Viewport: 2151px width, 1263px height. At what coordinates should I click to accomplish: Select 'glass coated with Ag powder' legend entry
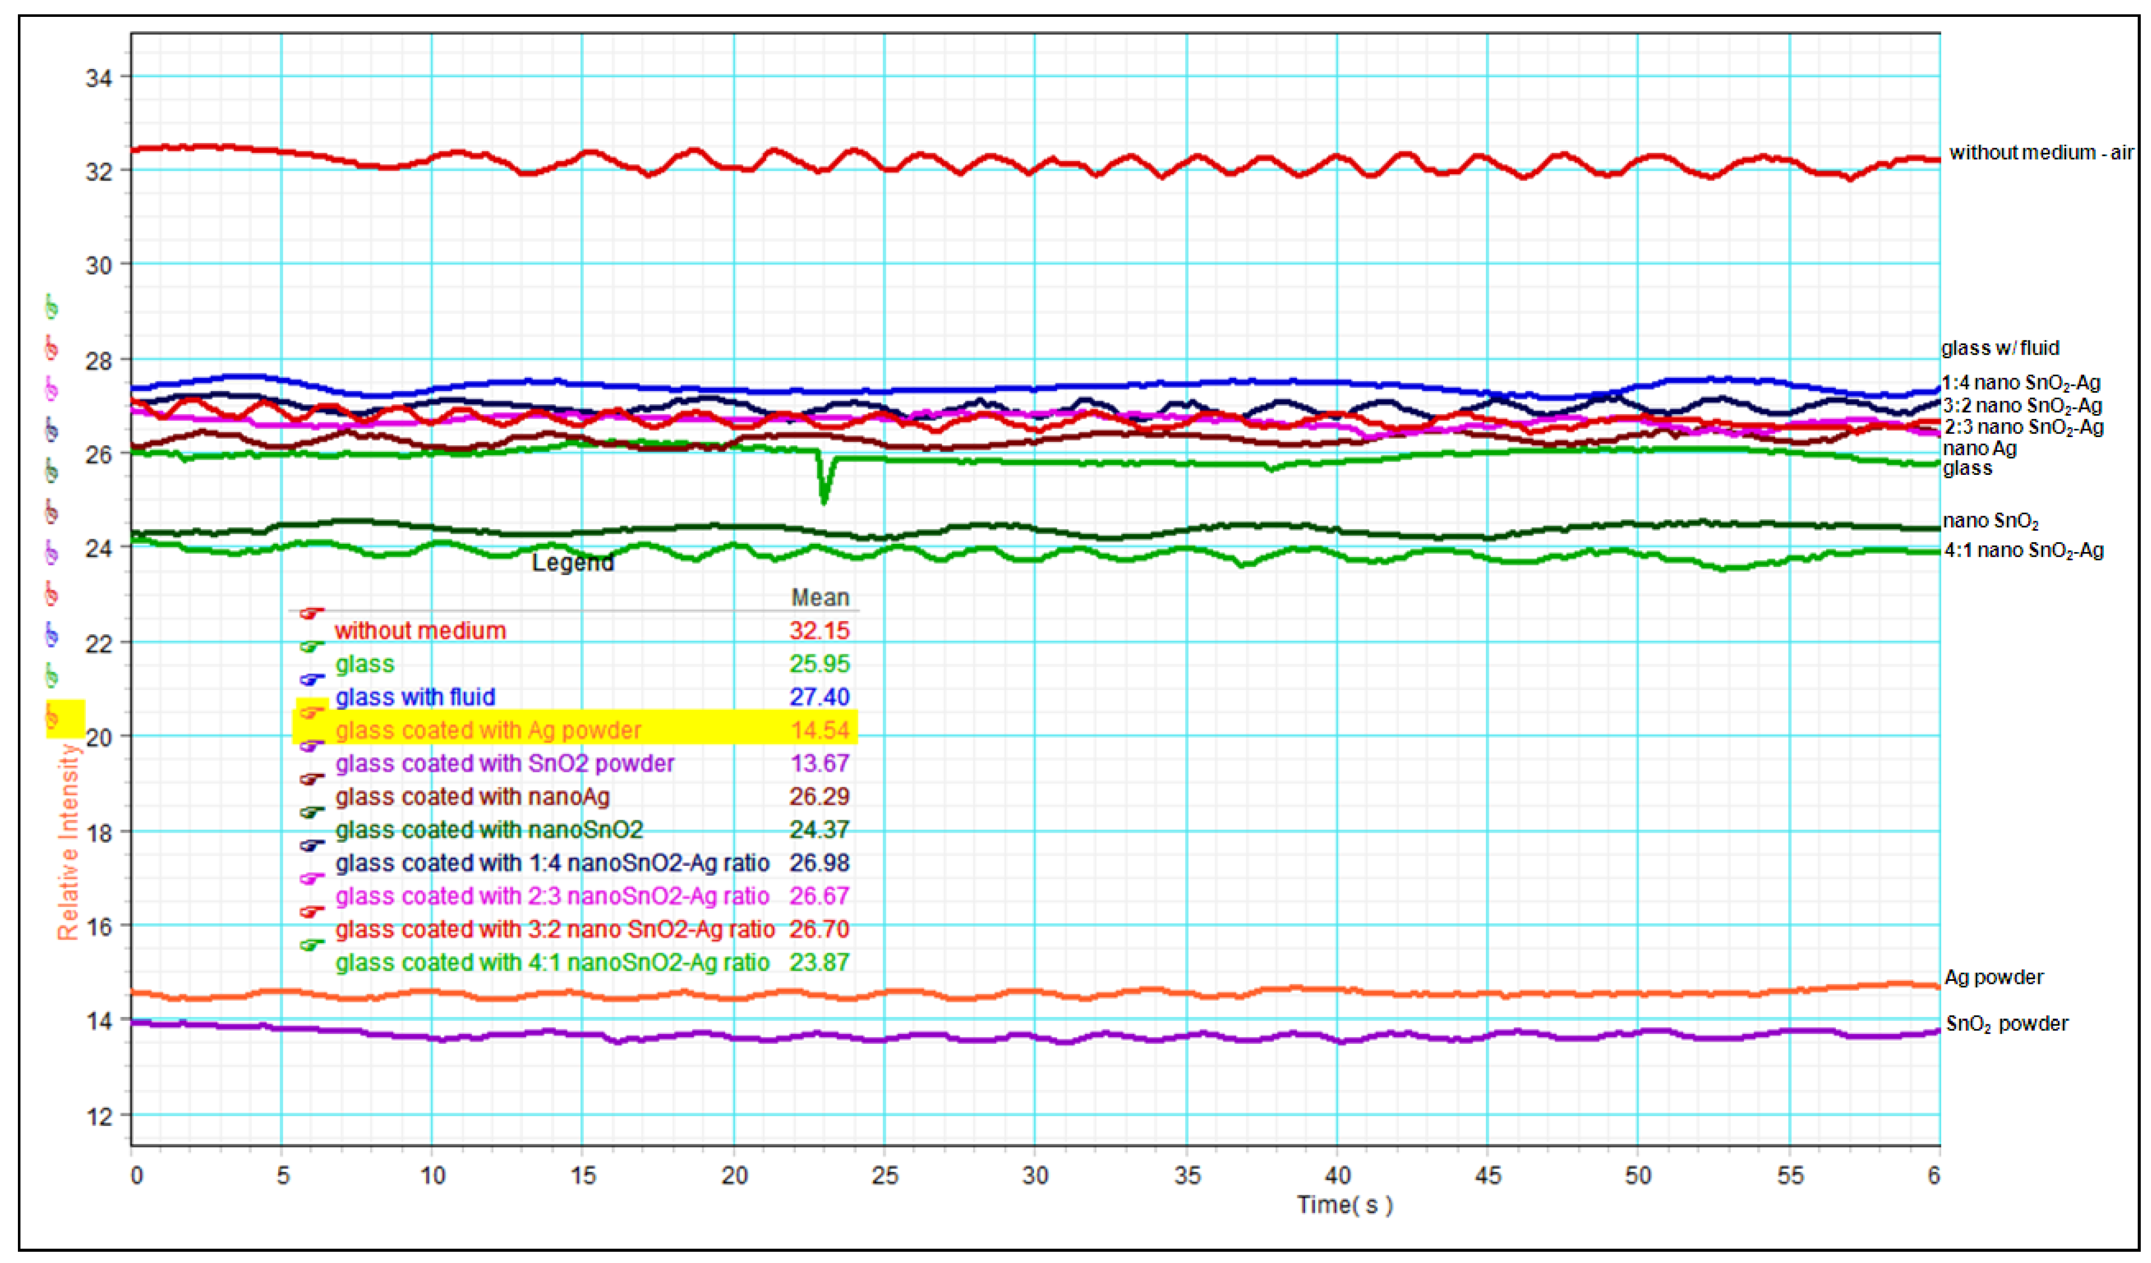487,730
